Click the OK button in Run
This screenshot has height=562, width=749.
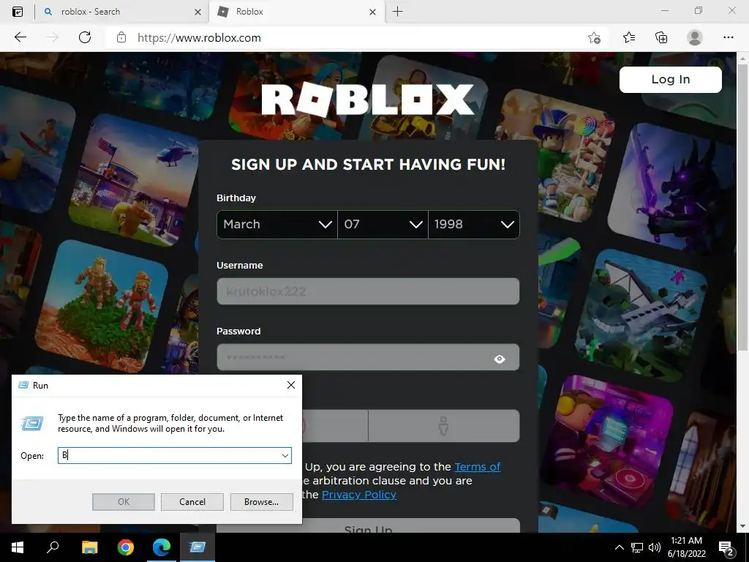(x=124, y=502)
